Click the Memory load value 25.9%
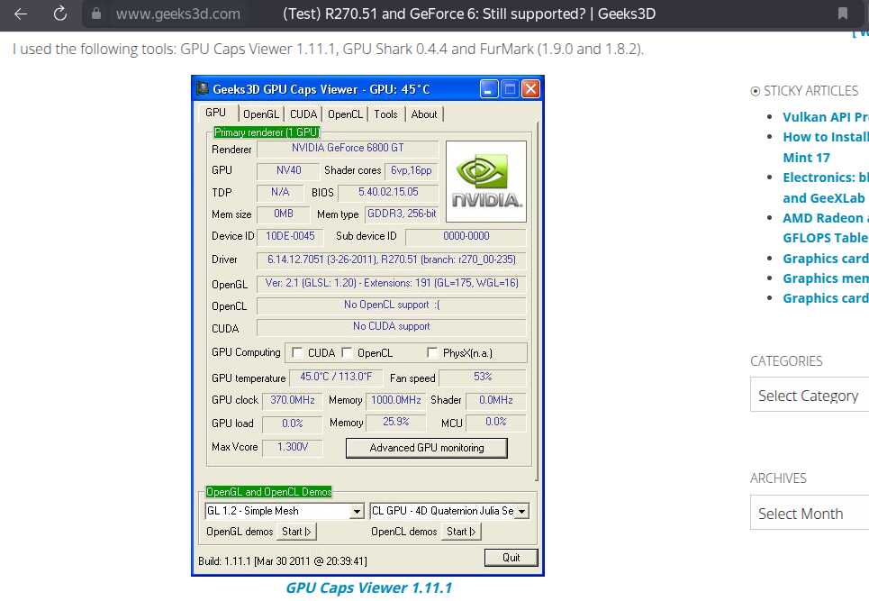This screenshot has width=869, height=601. 395,422
